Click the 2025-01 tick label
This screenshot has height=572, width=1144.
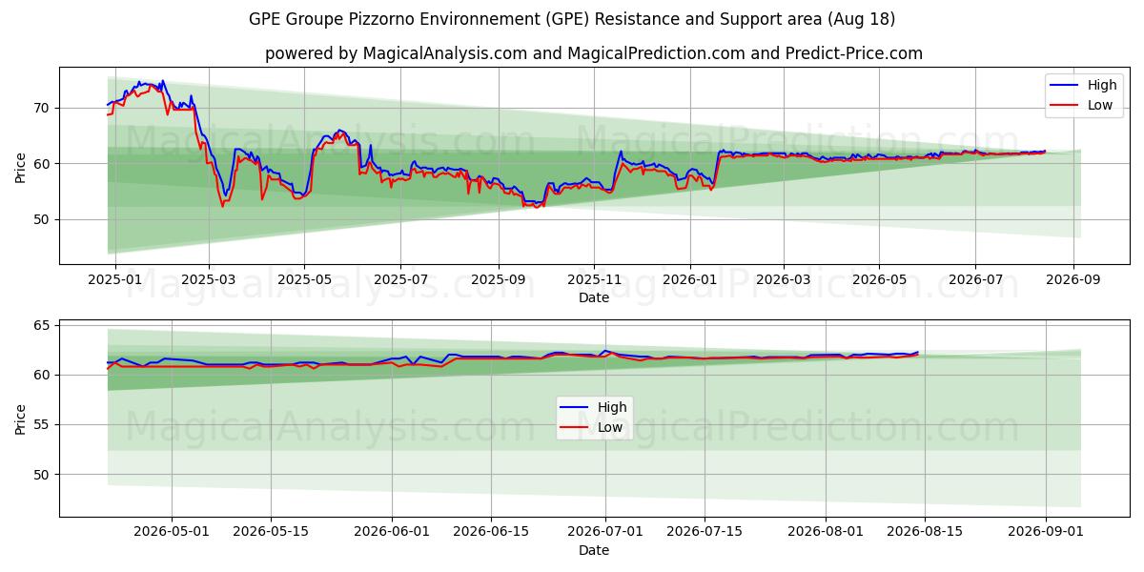(x=115, y=279)
